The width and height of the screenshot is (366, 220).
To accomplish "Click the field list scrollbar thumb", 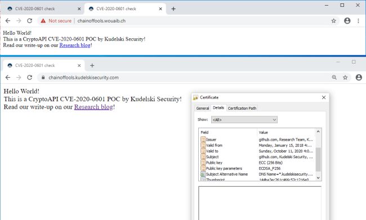I will 318,160.
